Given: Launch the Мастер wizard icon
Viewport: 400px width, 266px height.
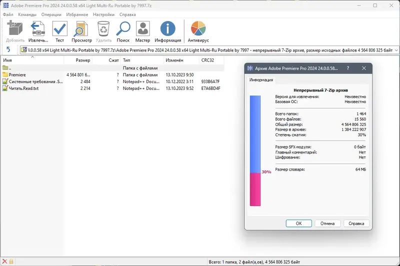Looking at the screenshot, I should pos(142,28).
